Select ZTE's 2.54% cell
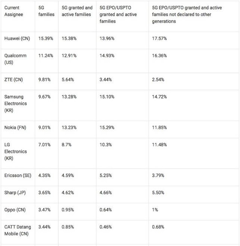Viewport: 240px width, 246px height. pyautogui.click(x=158, y=79)
